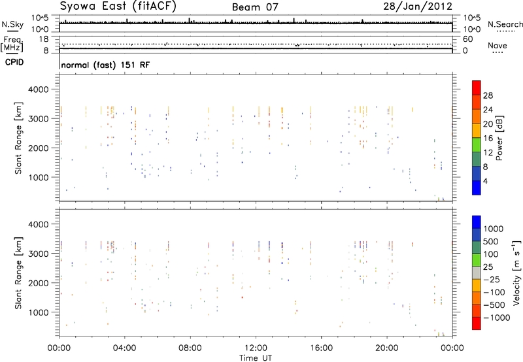The height and width of the screenshot is (362, 523).
Task: Click the 'Beam 07' heading
Action: click(255, 7)
